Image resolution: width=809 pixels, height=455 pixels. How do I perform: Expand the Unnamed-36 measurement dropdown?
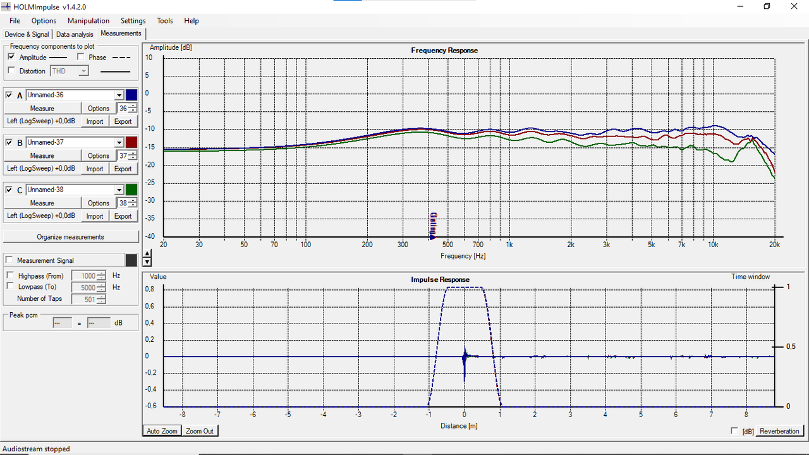point(119,95)
